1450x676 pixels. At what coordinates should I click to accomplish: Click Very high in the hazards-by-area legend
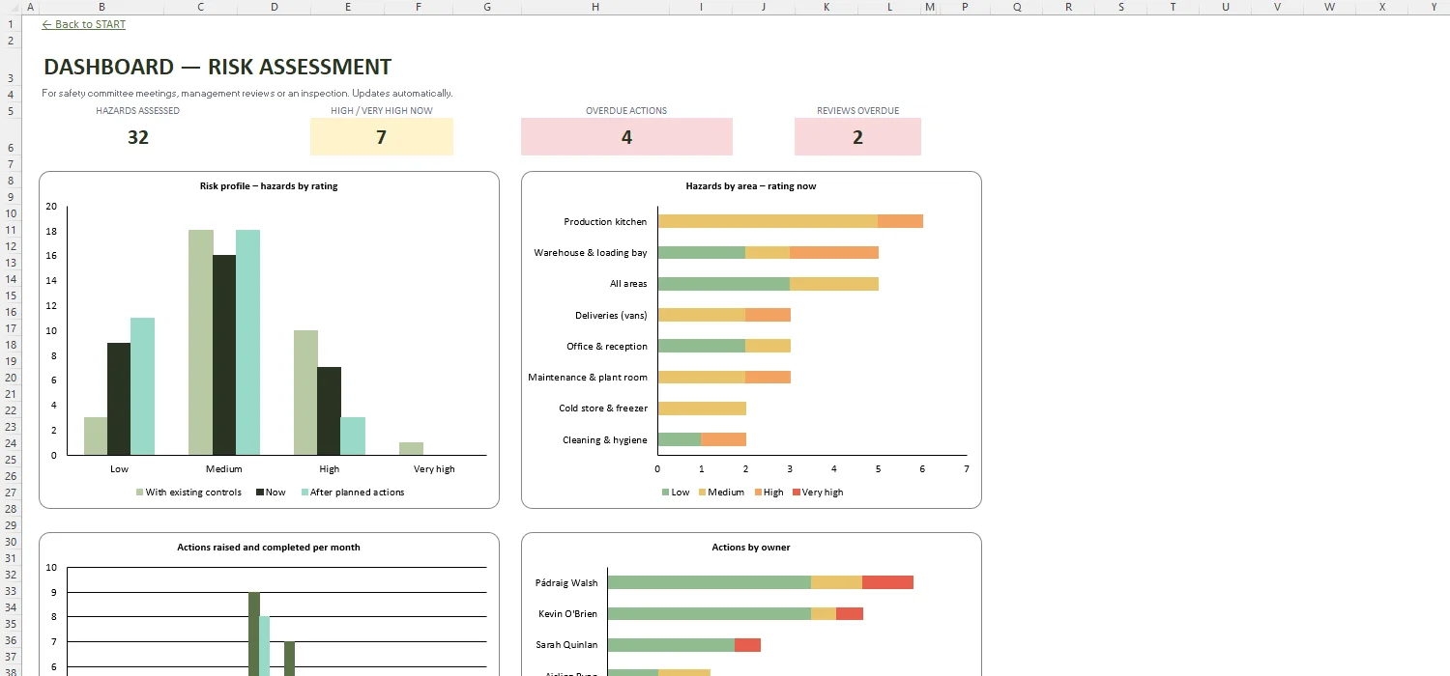[817, 493]
